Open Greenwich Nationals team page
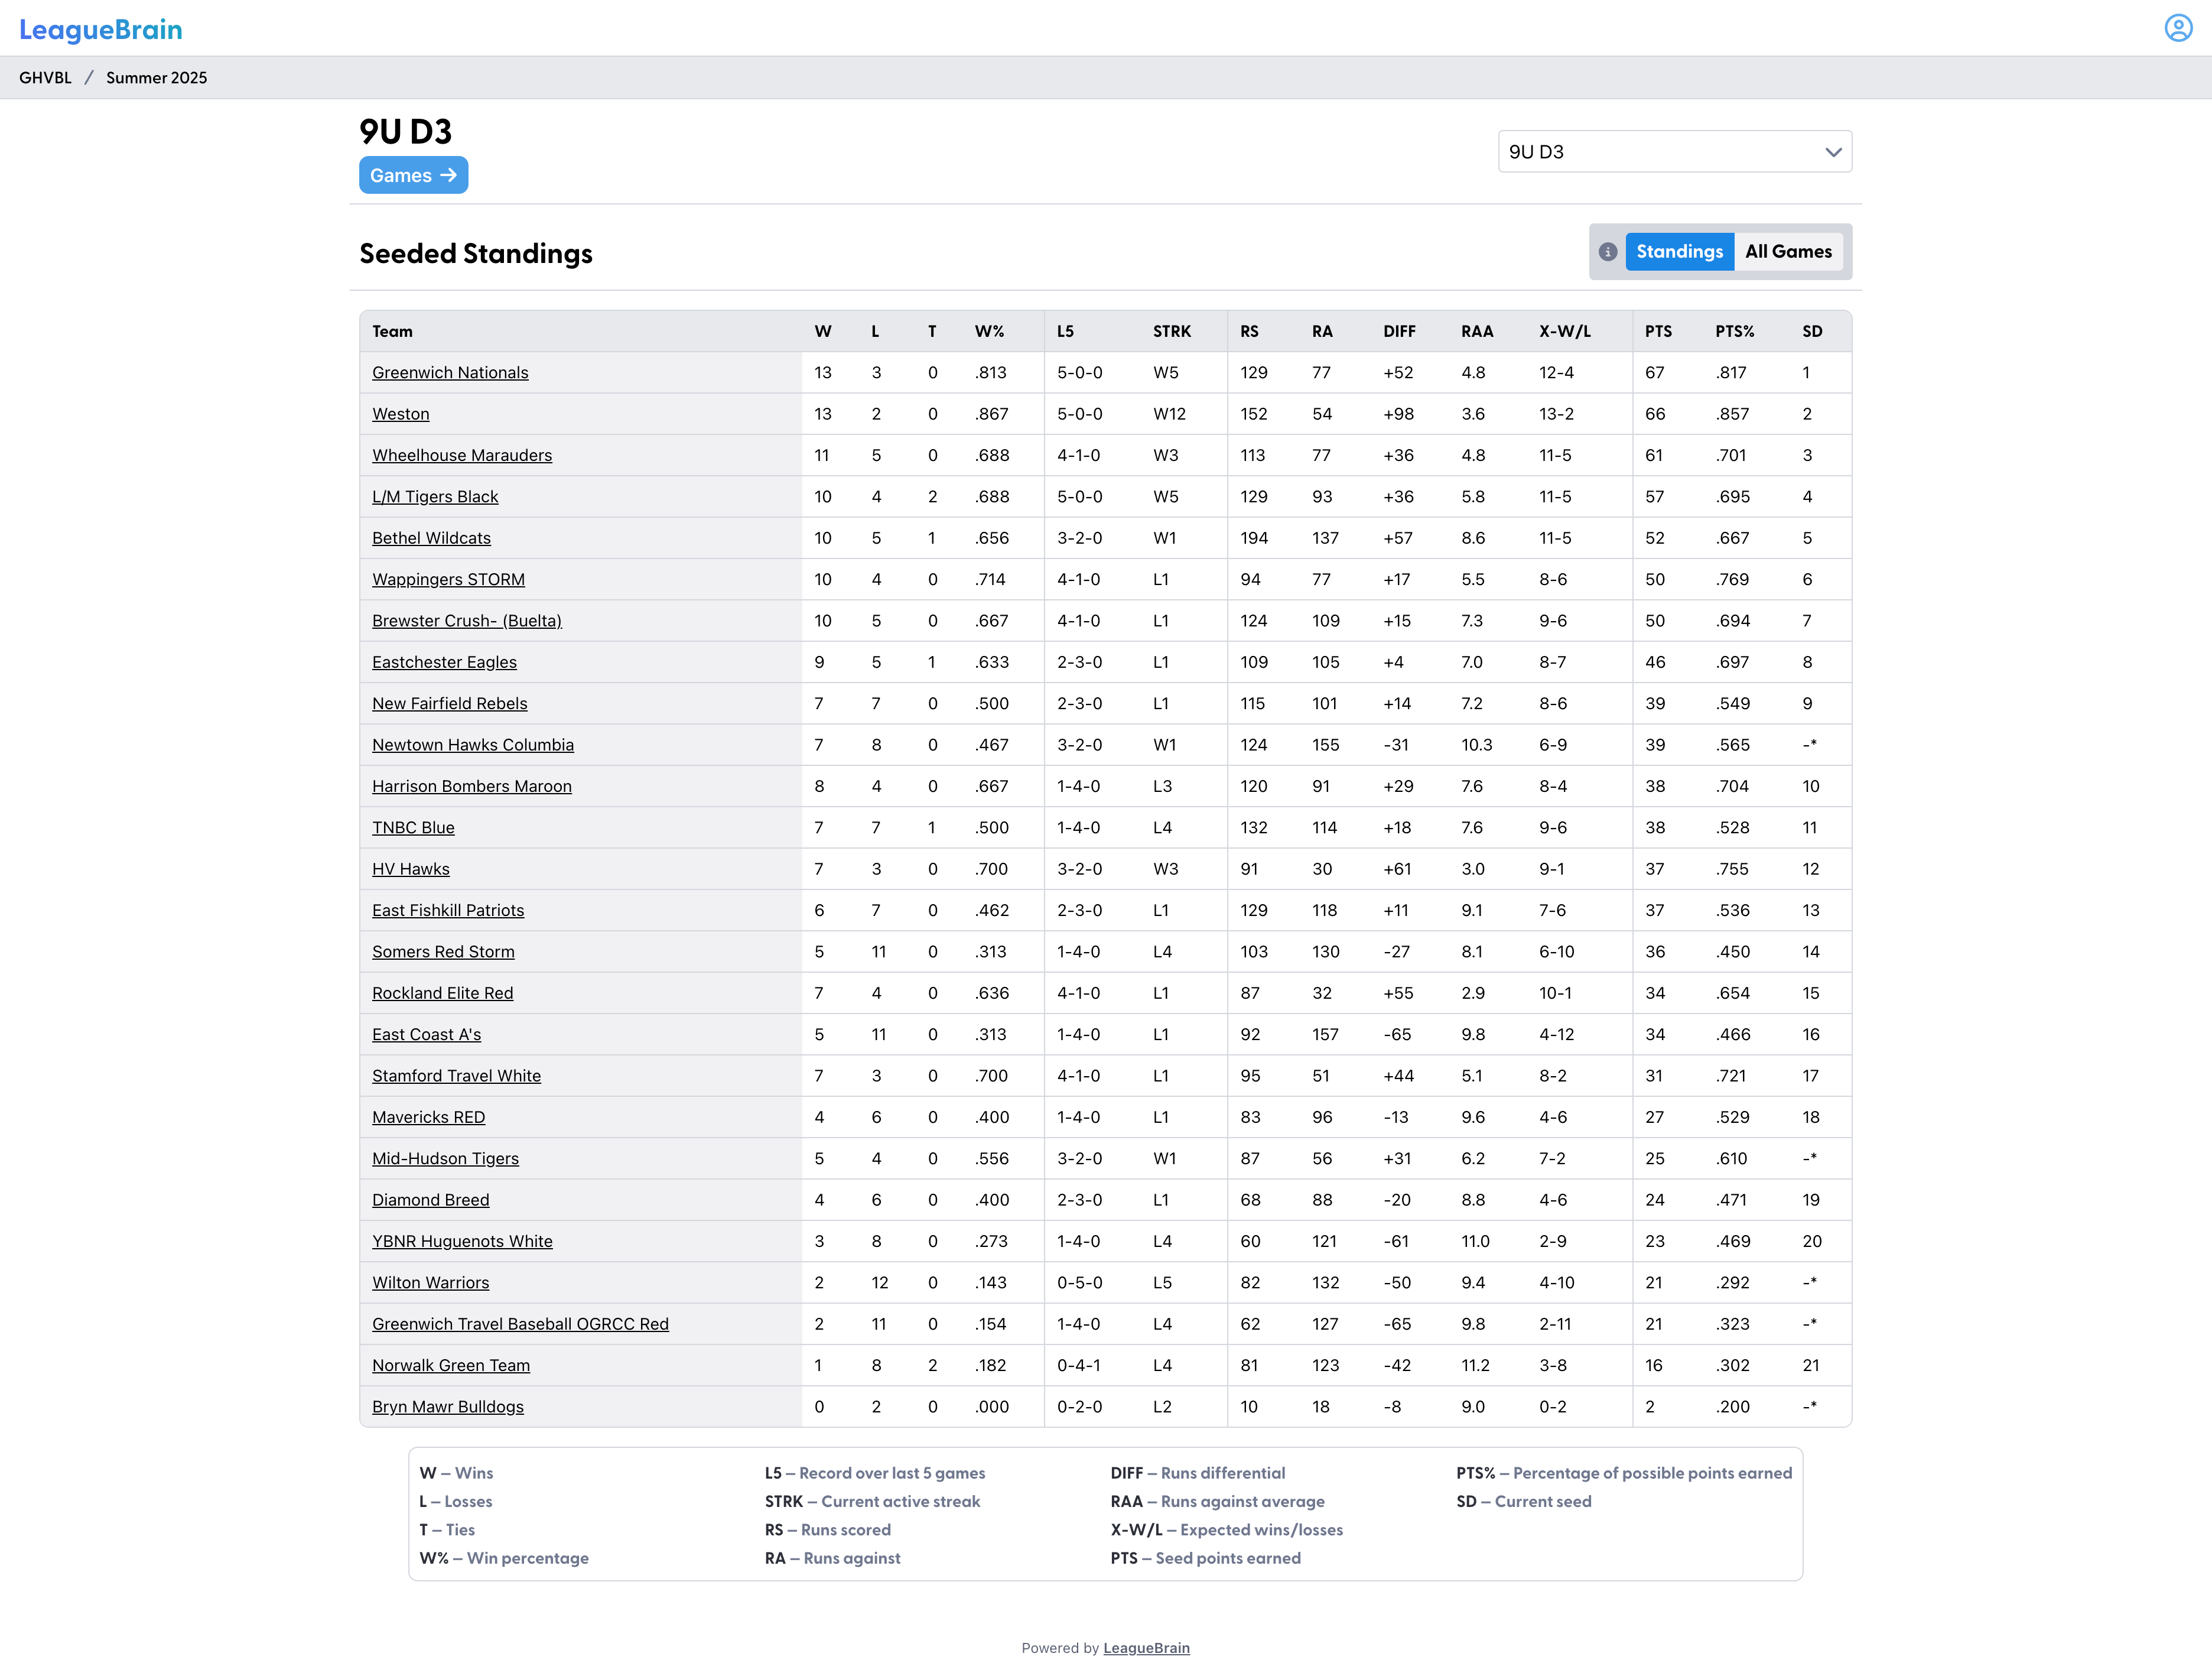Viewport: 2212px width, 1676px height. 450,373
